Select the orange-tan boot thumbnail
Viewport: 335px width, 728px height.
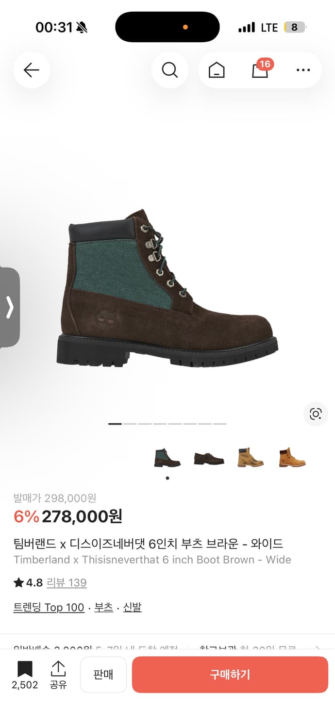pos(292,458)
